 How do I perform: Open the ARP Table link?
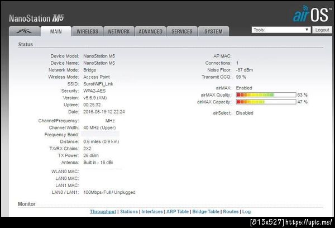tap(178, 212)
